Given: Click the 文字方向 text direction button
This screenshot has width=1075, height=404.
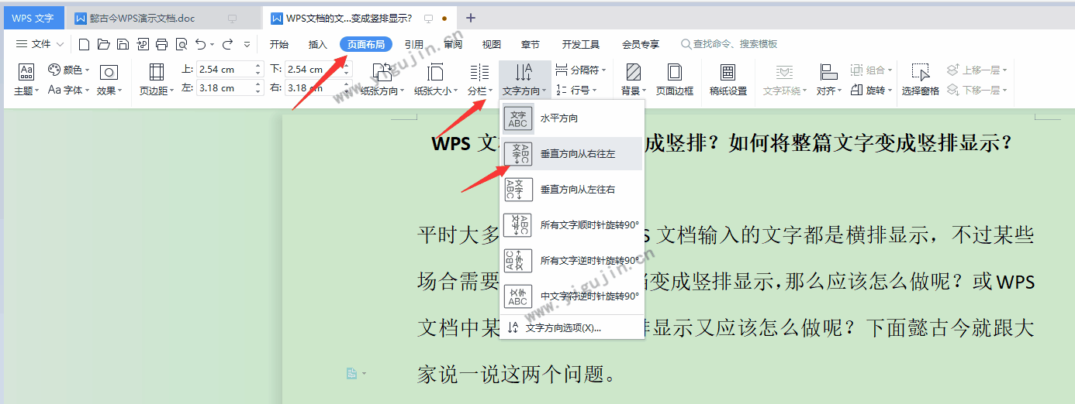Looking at the screenshot, I should point(524,80).
